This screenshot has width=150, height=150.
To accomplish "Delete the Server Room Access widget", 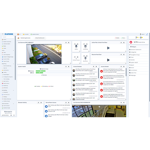I will point(69,102).
